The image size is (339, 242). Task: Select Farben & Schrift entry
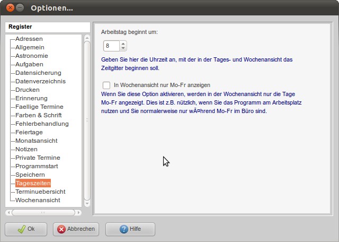(x=39, y=115)
